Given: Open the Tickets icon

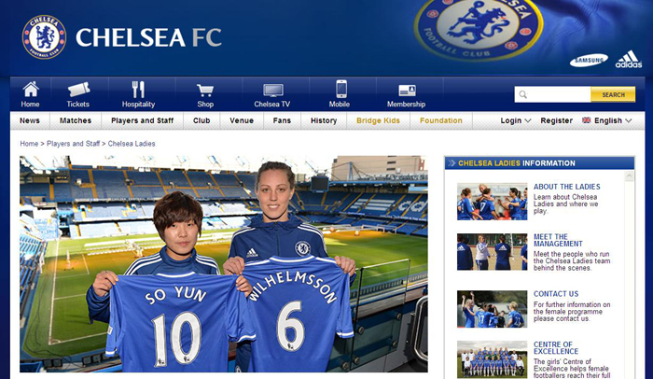Looking at the screenshot, I should (78, 90).
